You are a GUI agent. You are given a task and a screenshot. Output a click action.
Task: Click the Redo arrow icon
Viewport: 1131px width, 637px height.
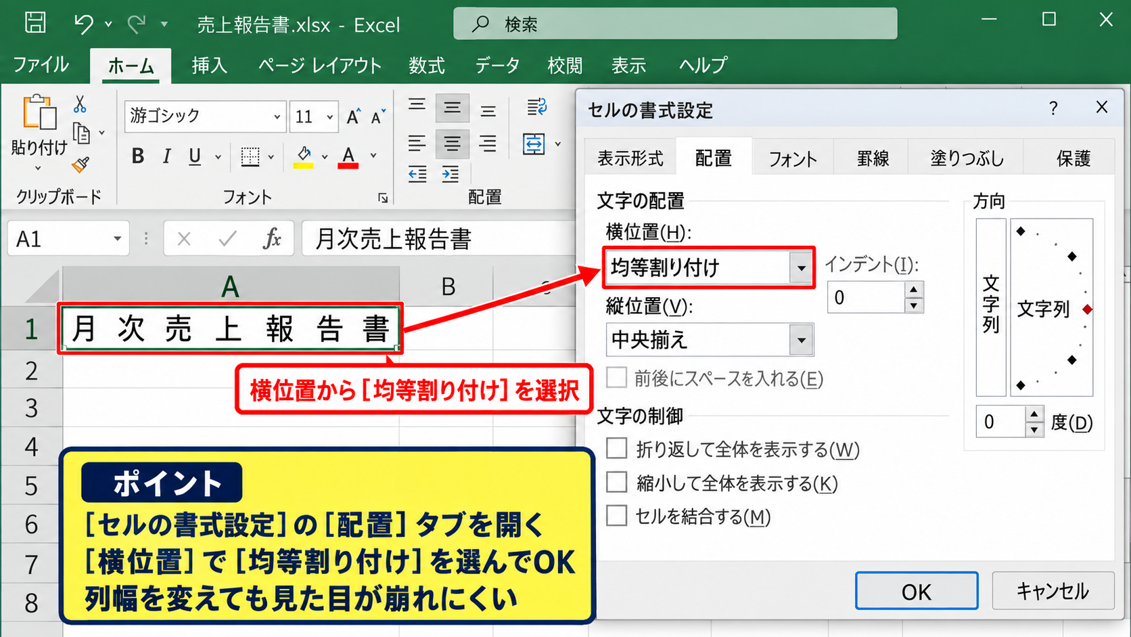[137, 24]
